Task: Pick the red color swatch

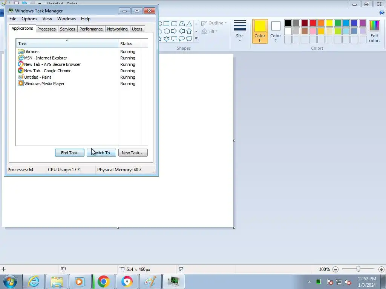Action: [313, 23]
